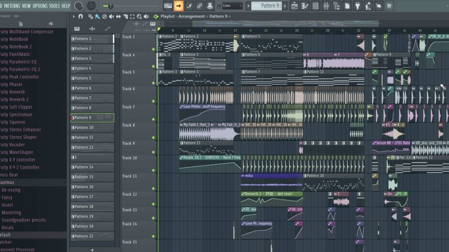Select Pattern 9 in the picker list
This screenshot has height=252, width=449.
tap(92, 118)
